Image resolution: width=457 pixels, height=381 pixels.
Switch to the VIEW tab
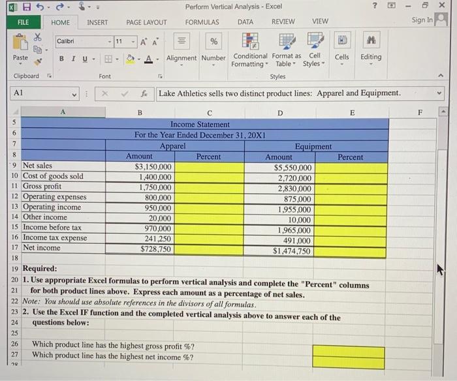point(320,22)
